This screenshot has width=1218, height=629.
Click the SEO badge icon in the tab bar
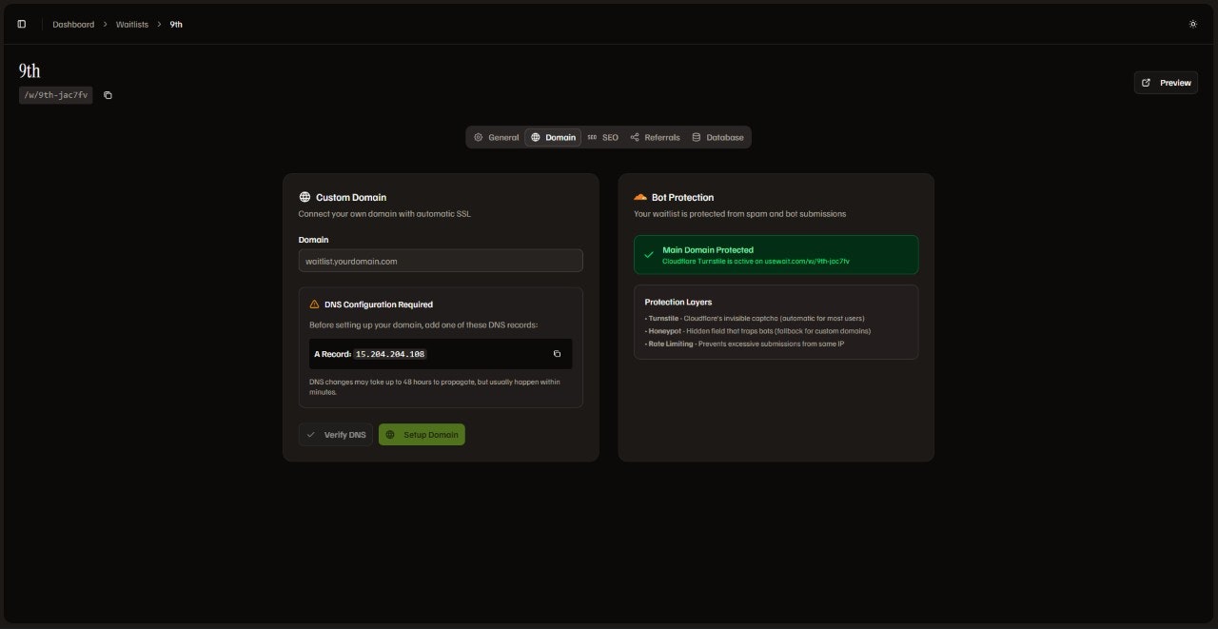tap(592, 137)
